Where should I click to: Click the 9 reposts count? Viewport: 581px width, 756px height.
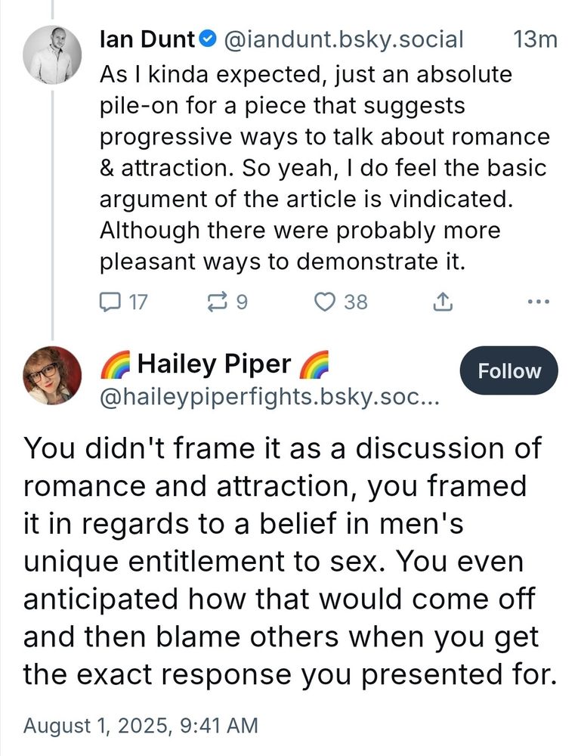click(241, 302)
